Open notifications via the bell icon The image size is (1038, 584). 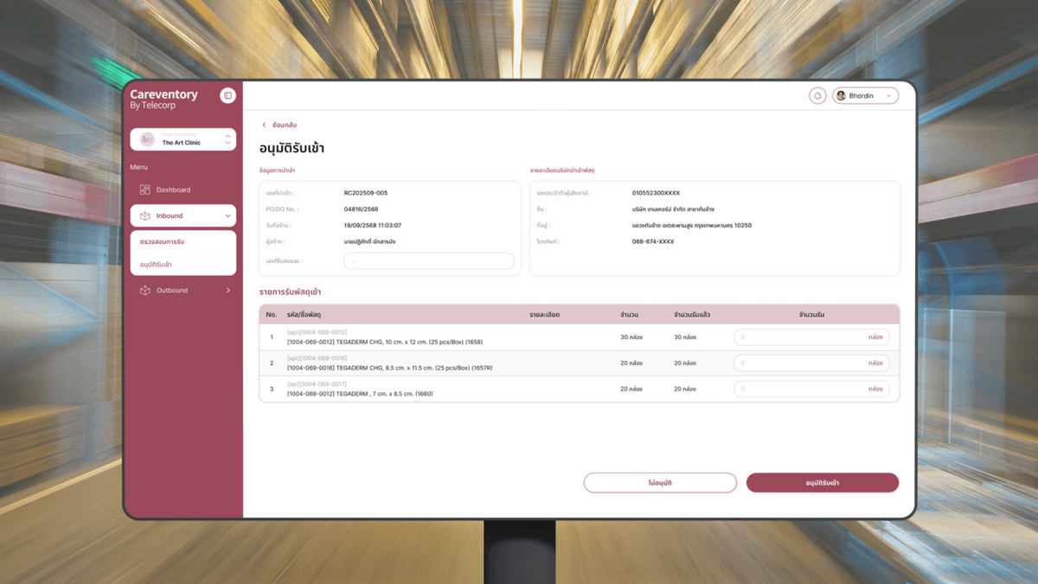817,96
